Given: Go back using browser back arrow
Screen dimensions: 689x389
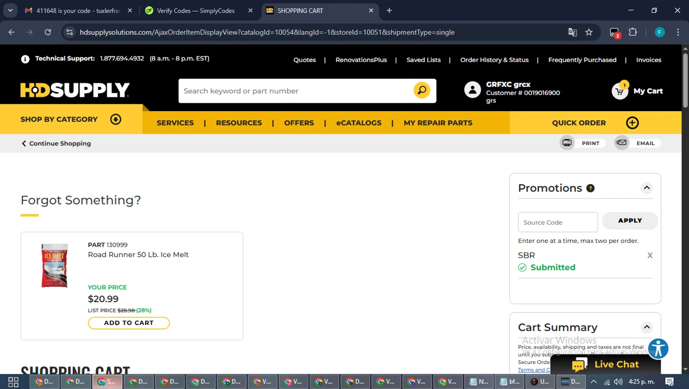Looking at the screenshot, I should point(11,32).
